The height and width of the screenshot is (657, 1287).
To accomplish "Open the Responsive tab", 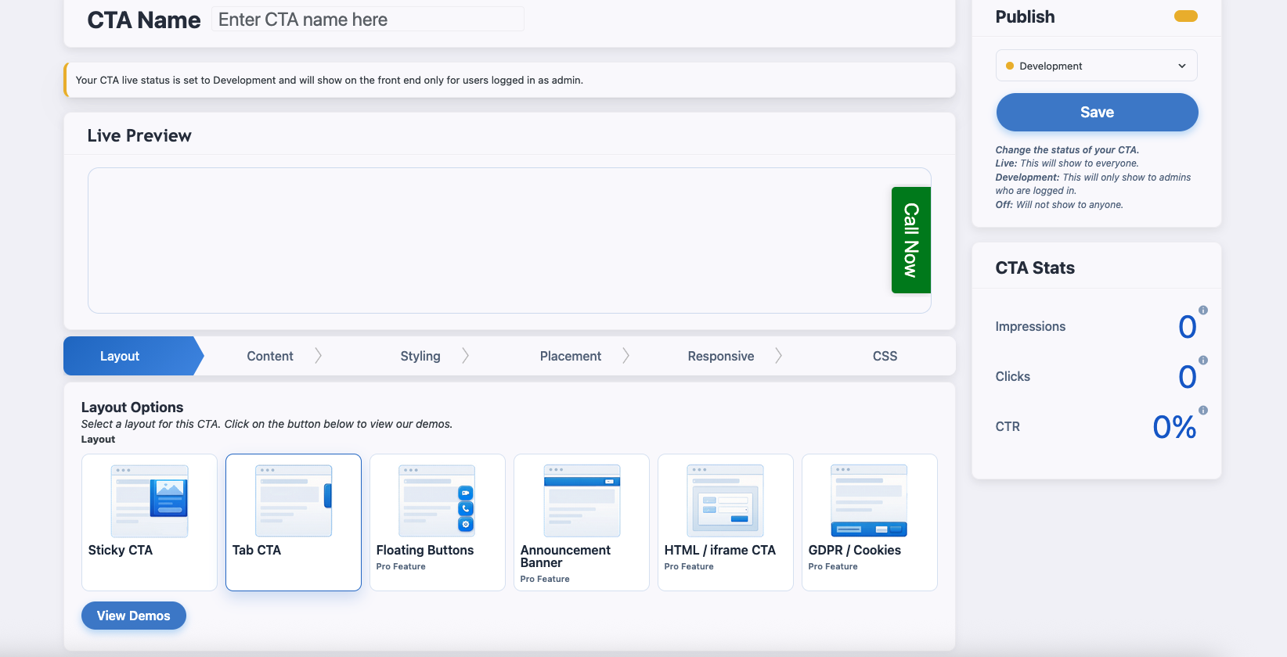I will coord(720,356).
